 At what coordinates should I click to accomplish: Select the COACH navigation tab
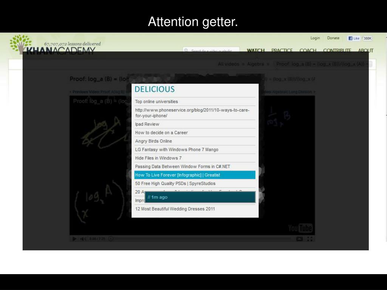click(308, 50)
